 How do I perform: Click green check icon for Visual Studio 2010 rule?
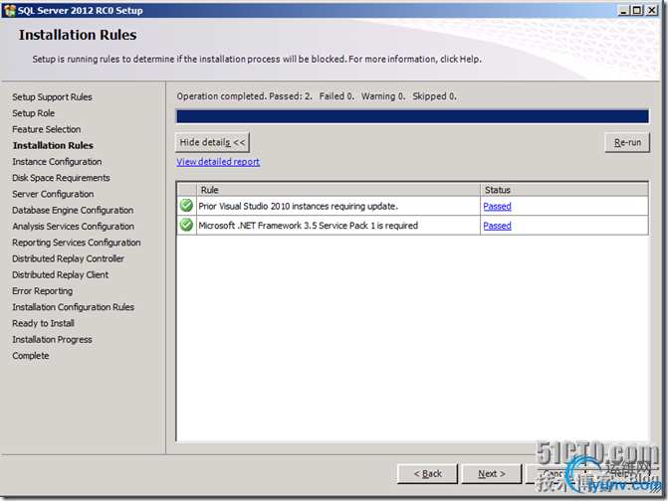pos(186,206)
